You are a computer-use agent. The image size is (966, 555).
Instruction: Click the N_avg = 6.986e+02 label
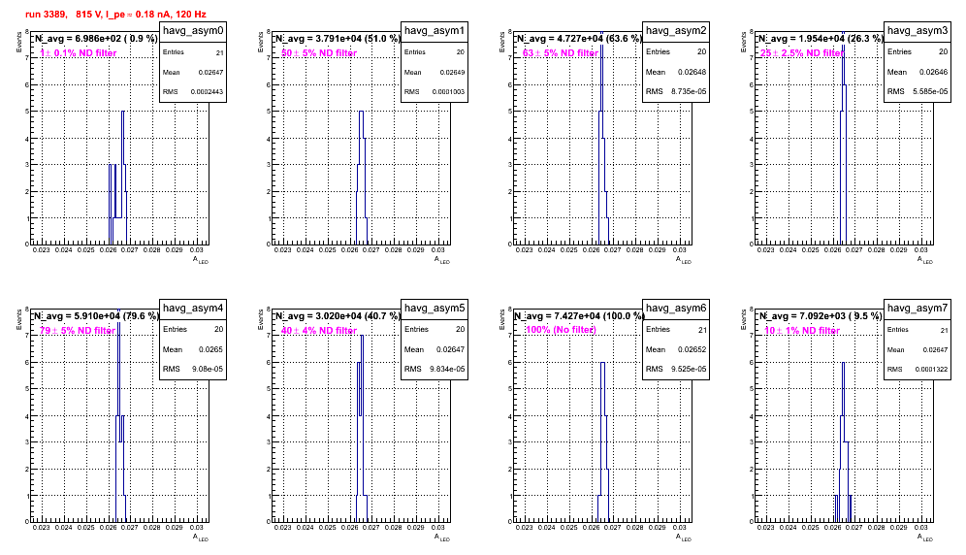point(95,39)
